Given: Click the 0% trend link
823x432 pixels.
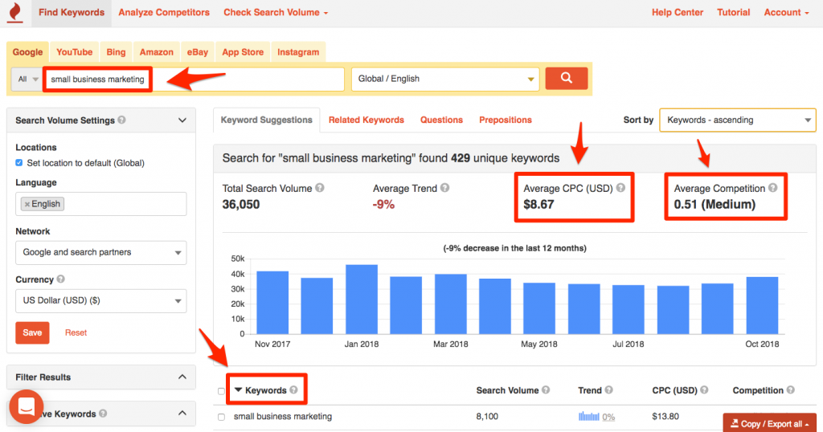Looking at the screenshot, I should click(608, 417).
